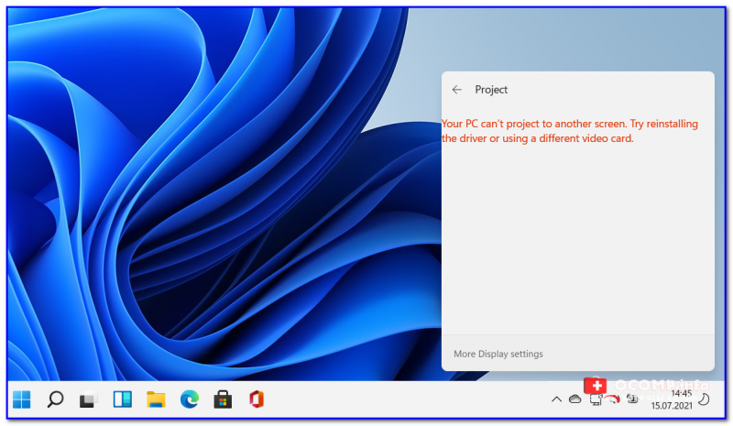Open taskbar Search
Viewport: 733px width, 426px height.
pyautogui.click(x=55, y=399)
